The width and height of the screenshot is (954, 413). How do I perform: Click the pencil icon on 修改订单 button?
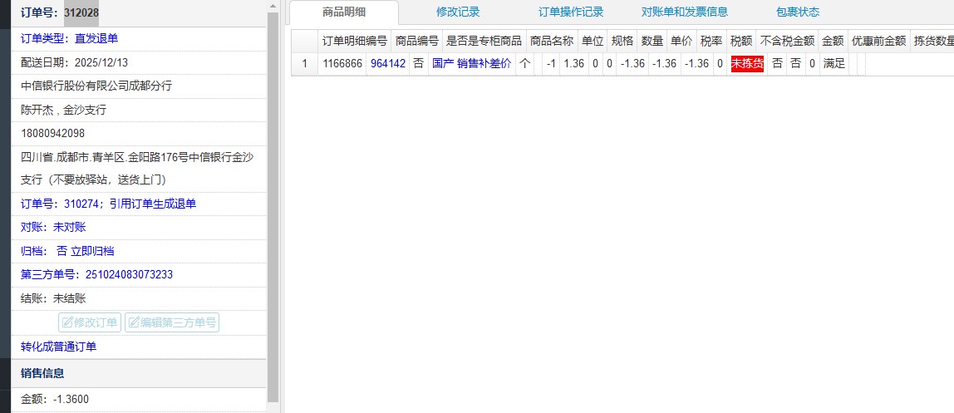click(67, 322)
